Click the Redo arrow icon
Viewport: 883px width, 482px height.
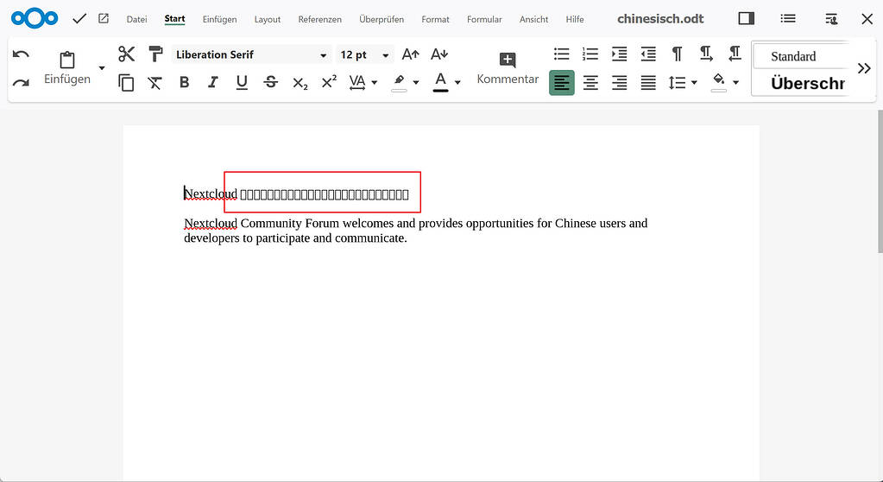click(x=21, y=83)
